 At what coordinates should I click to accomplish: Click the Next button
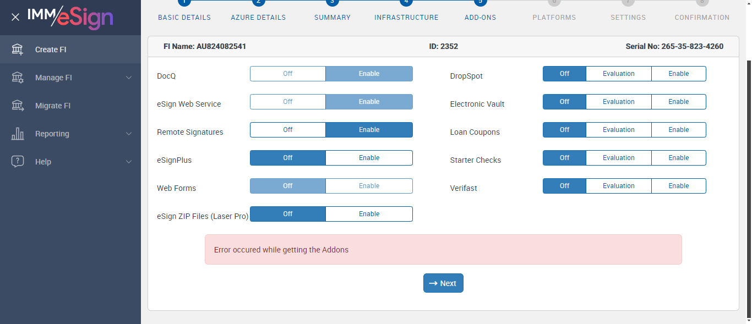click(x=443, y=283)
